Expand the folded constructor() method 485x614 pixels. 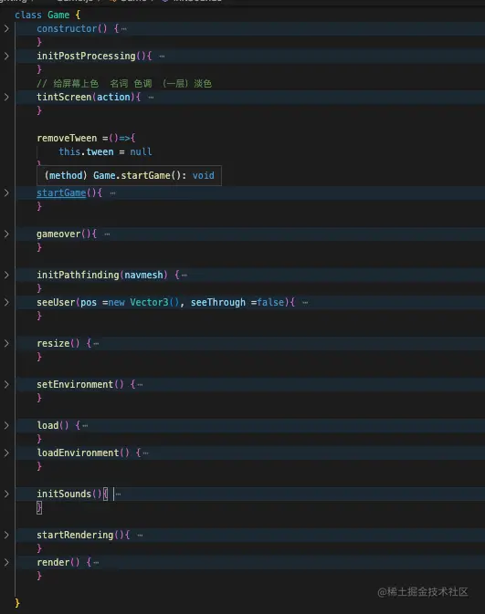coord(6,28)
